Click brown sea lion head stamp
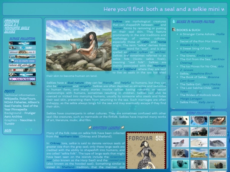 click(x=218, y=121)
